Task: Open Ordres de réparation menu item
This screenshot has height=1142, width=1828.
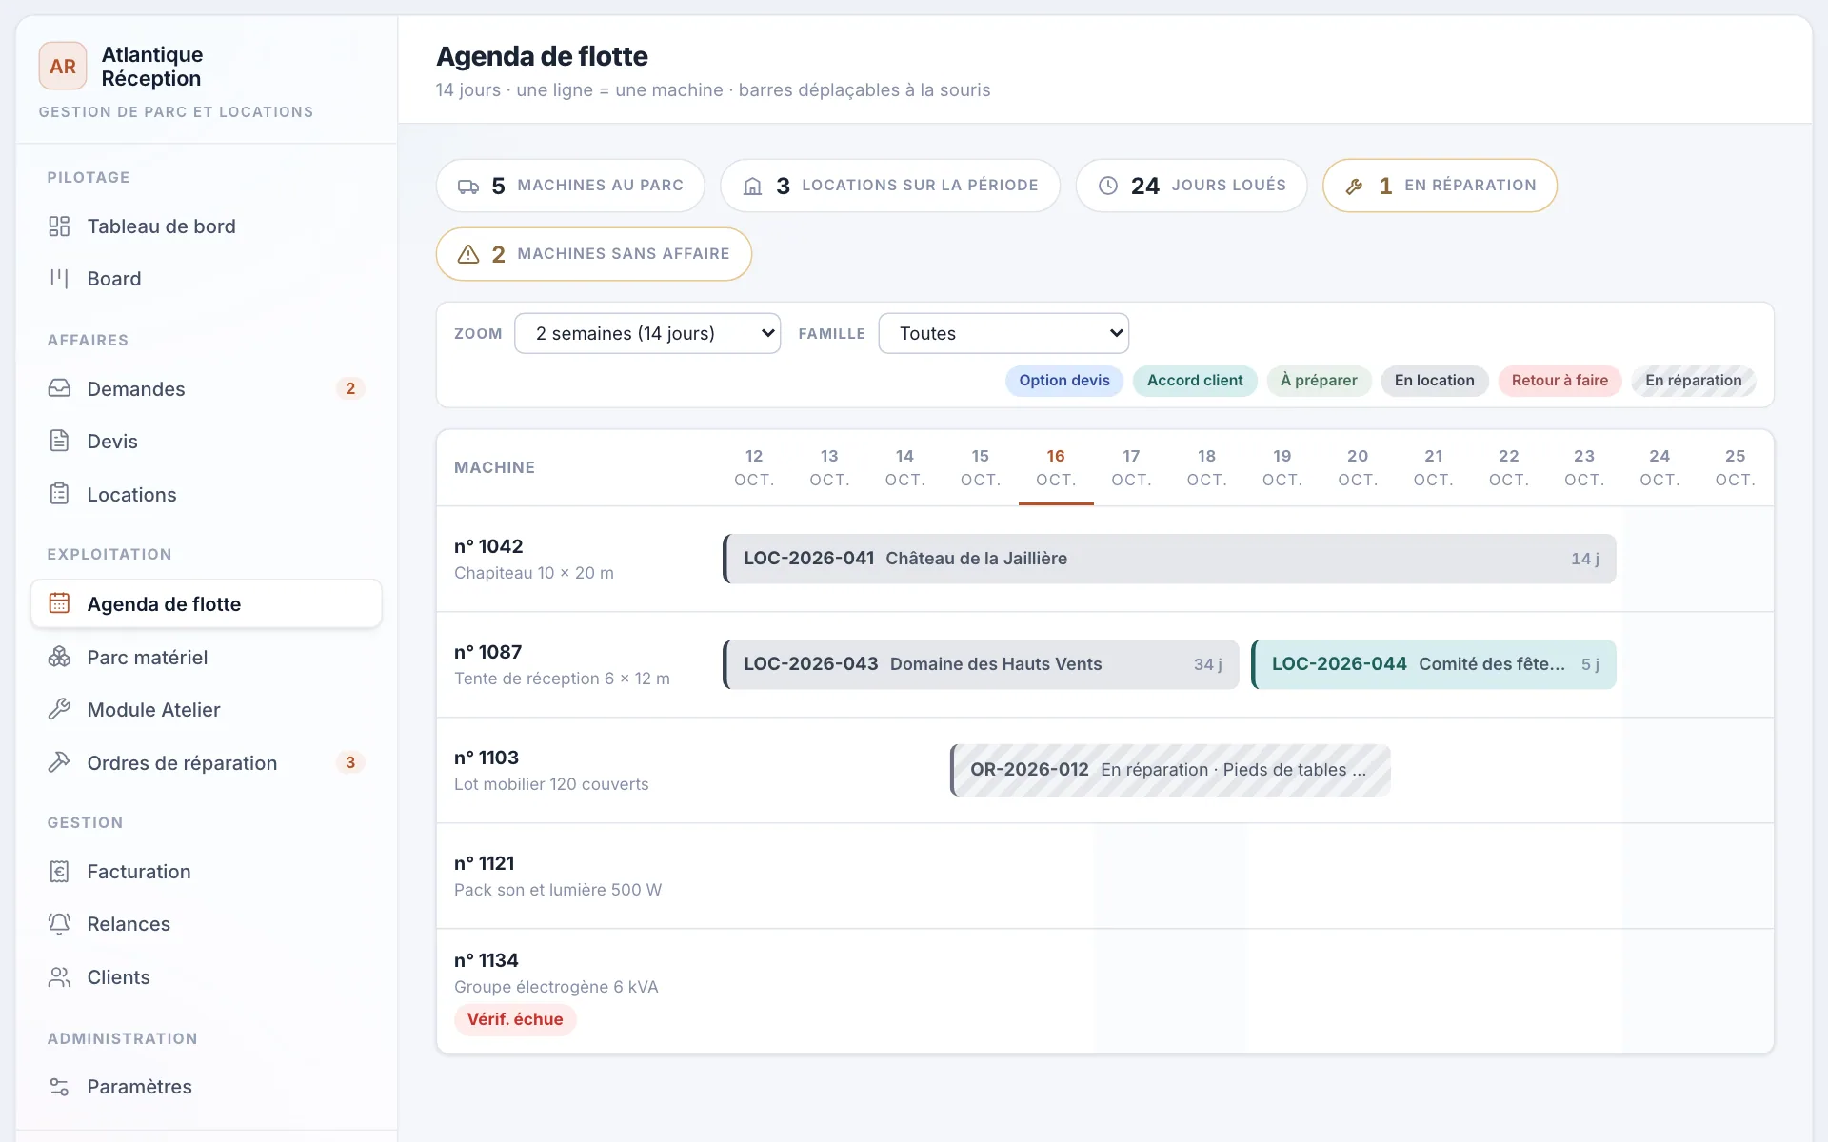Action: [x=206, y=762]
